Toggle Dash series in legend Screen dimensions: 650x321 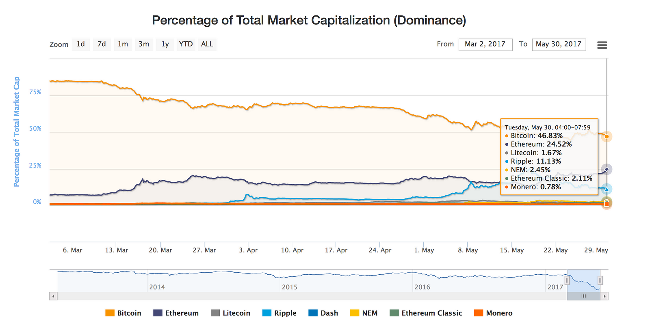(323, 313)
